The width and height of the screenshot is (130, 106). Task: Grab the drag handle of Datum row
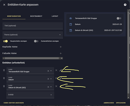coord(4,78)
